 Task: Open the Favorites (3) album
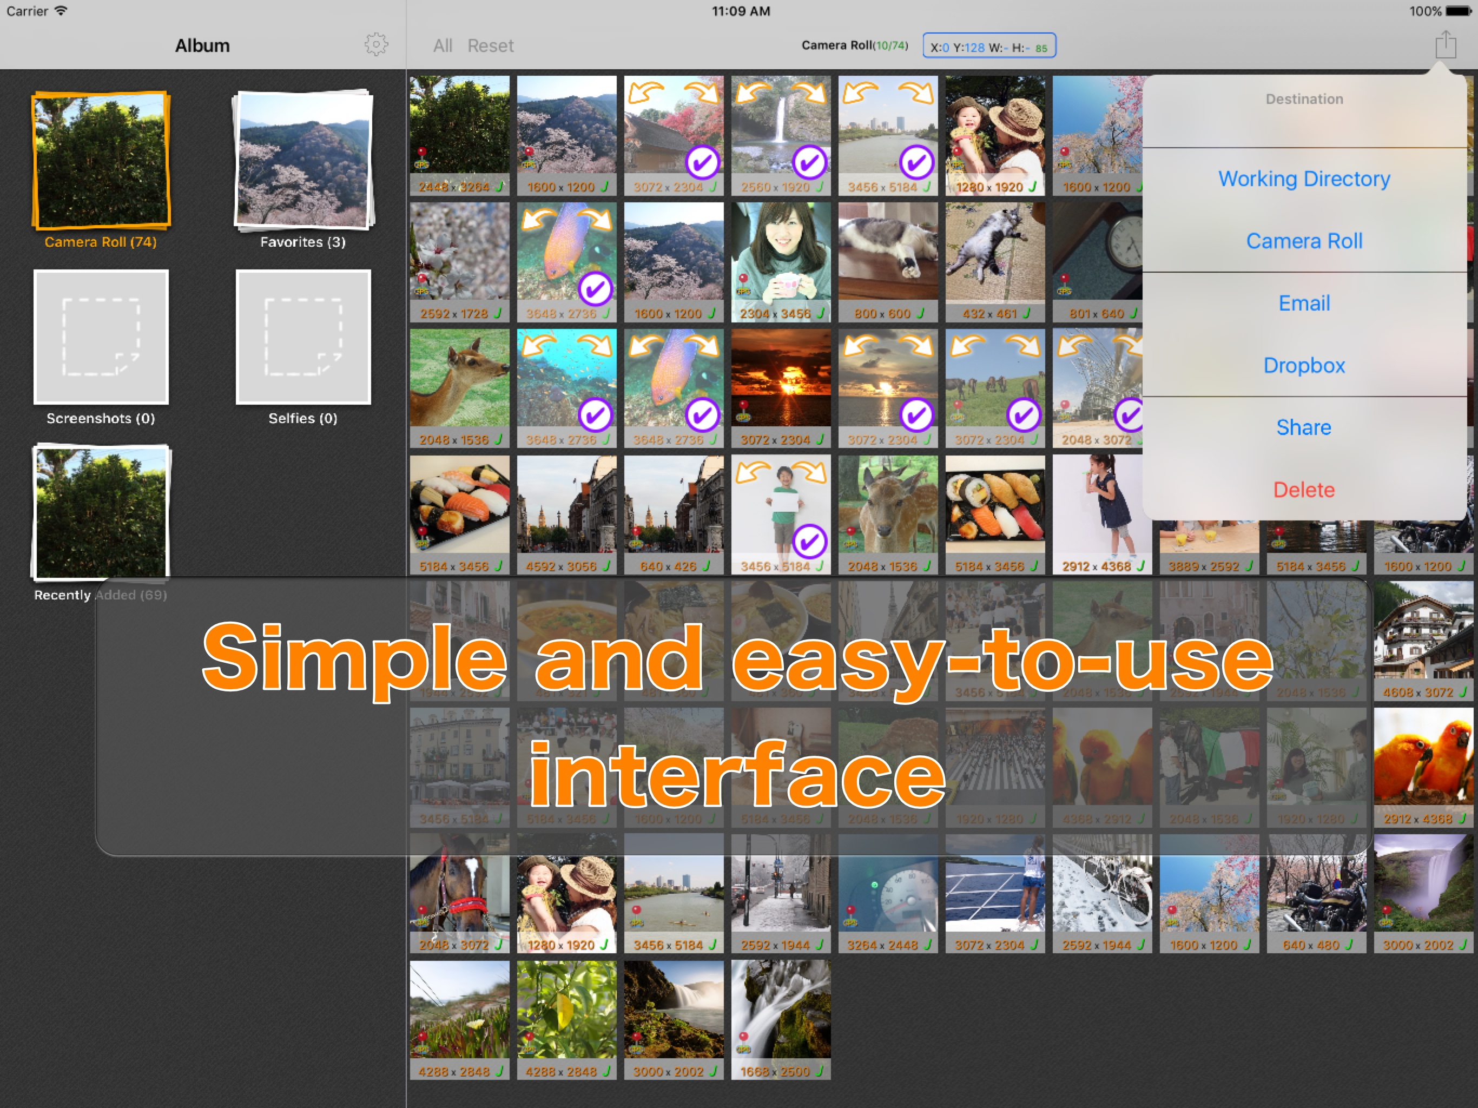[x=302, y=160]
